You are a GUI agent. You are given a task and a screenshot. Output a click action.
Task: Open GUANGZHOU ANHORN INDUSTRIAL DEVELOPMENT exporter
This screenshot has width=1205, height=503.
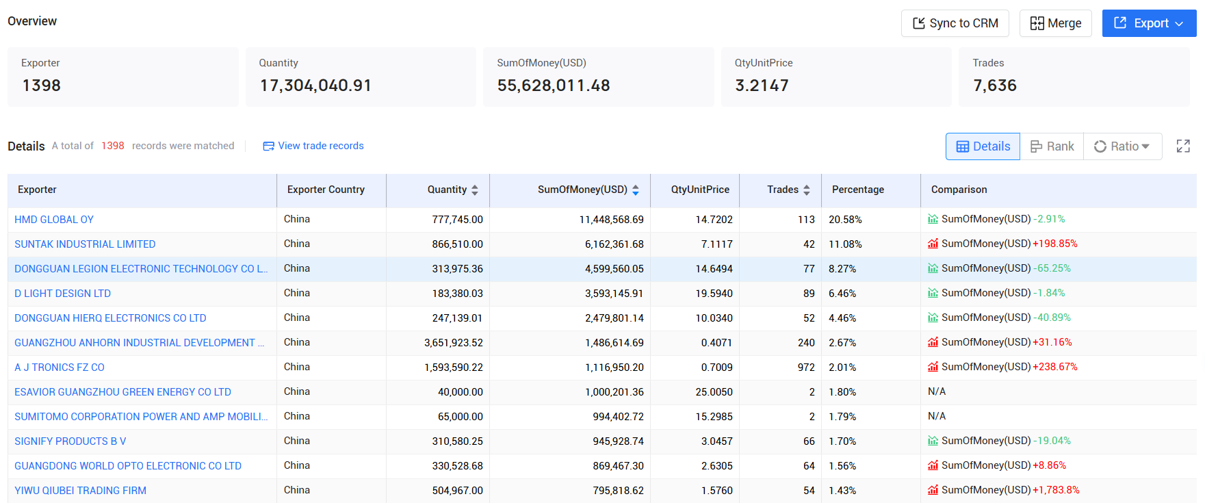(139, 343)
